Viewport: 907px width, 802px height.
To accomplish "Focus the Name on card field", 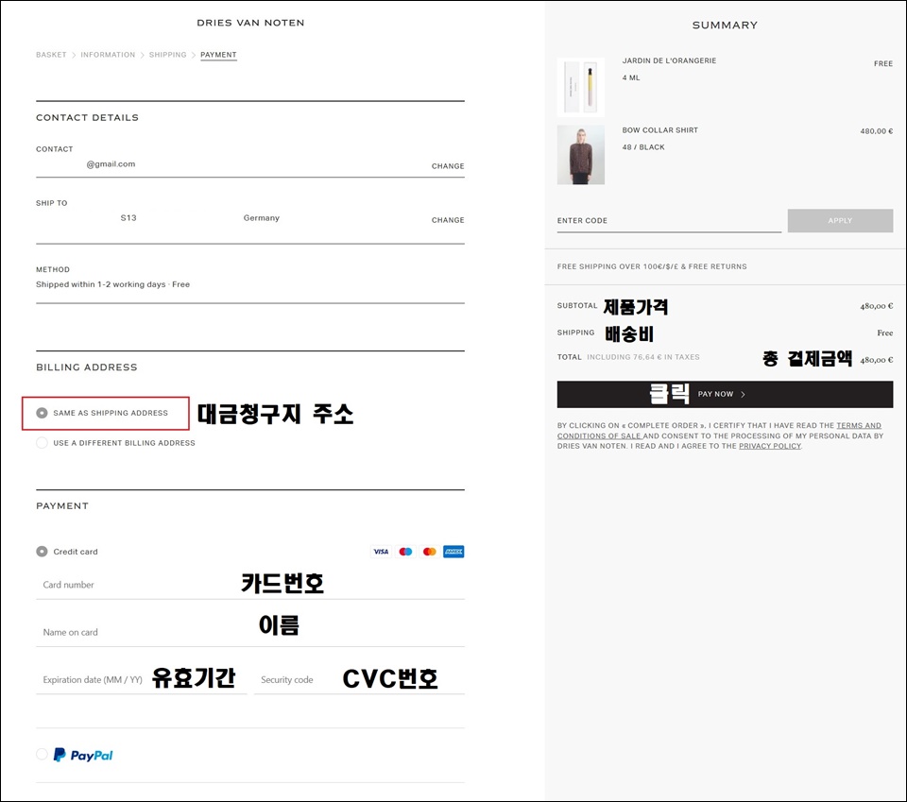I will (249, 632).
